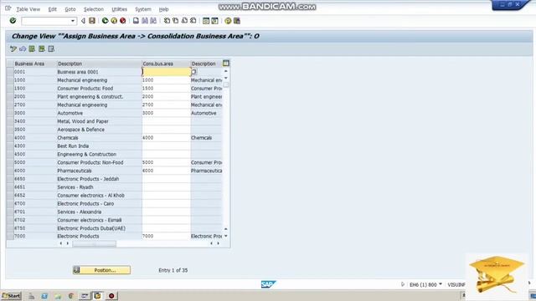
Task: Click the Generate Shortcut icon
Action: [x=214, y=21]
